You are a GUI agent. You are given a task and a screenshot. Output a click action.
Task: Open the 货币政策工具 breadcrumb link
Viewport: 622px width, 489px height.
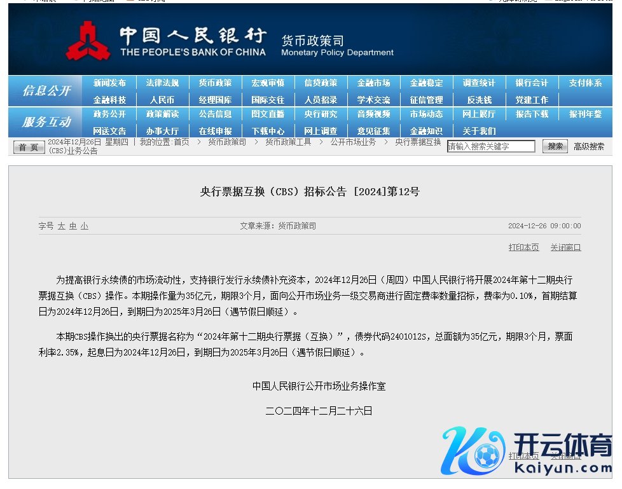tap(288, 142)
